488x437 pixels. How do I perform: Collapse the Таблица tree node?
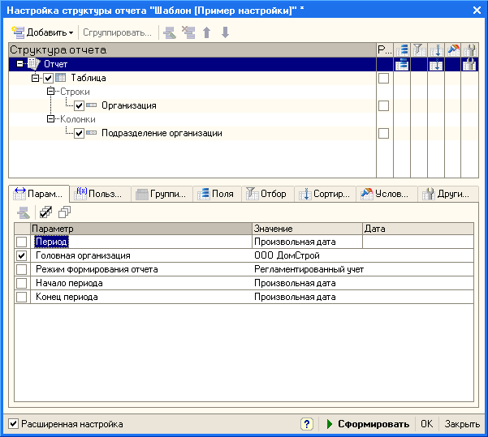click(x=35, y=78)
